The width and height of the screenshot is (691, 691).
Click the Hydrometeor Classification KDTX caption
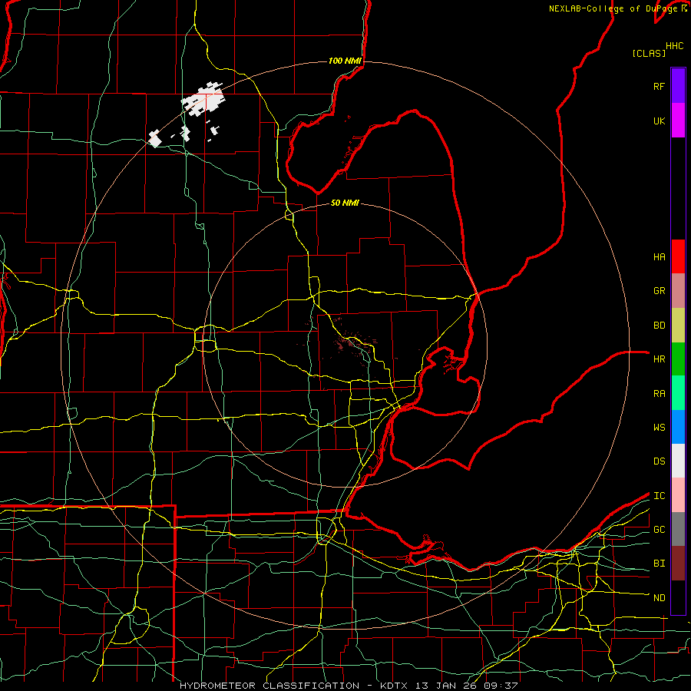pyautogui.click(x=349, y=686)
